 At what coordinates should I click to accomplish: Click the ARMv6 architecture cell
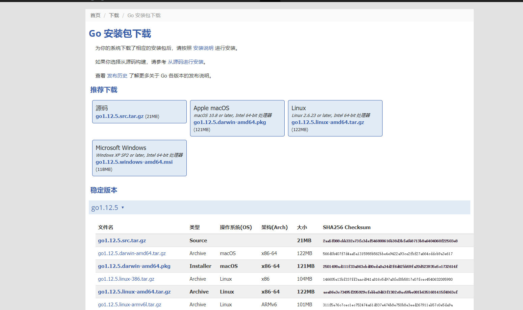tap(269, 305)
